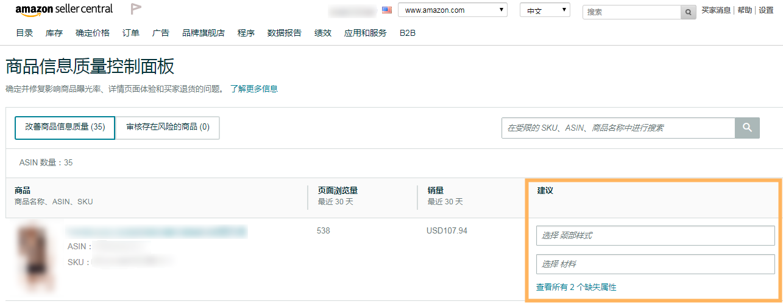Click the US flag icon
783x304 pixels.
pyautogui.click(x=387, y=10)
